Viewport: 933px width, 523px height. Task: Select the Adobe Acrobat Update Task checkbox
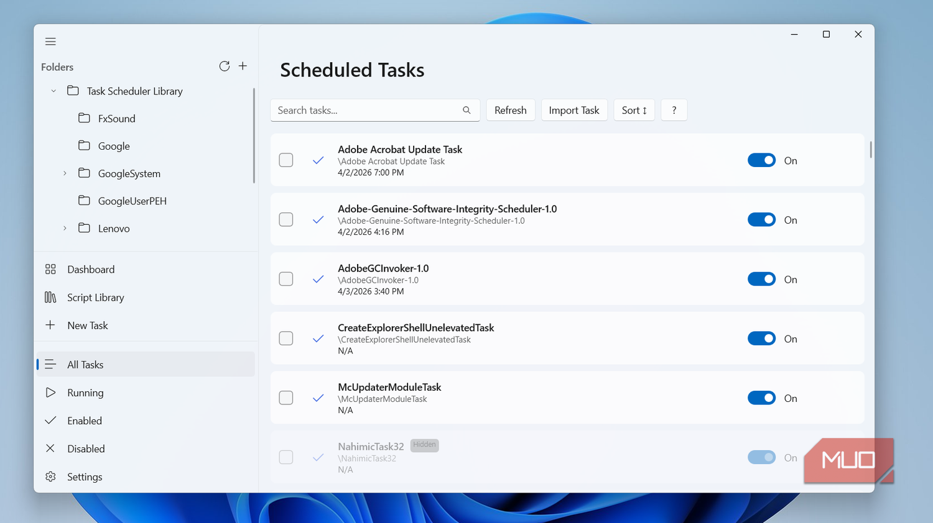286,160
